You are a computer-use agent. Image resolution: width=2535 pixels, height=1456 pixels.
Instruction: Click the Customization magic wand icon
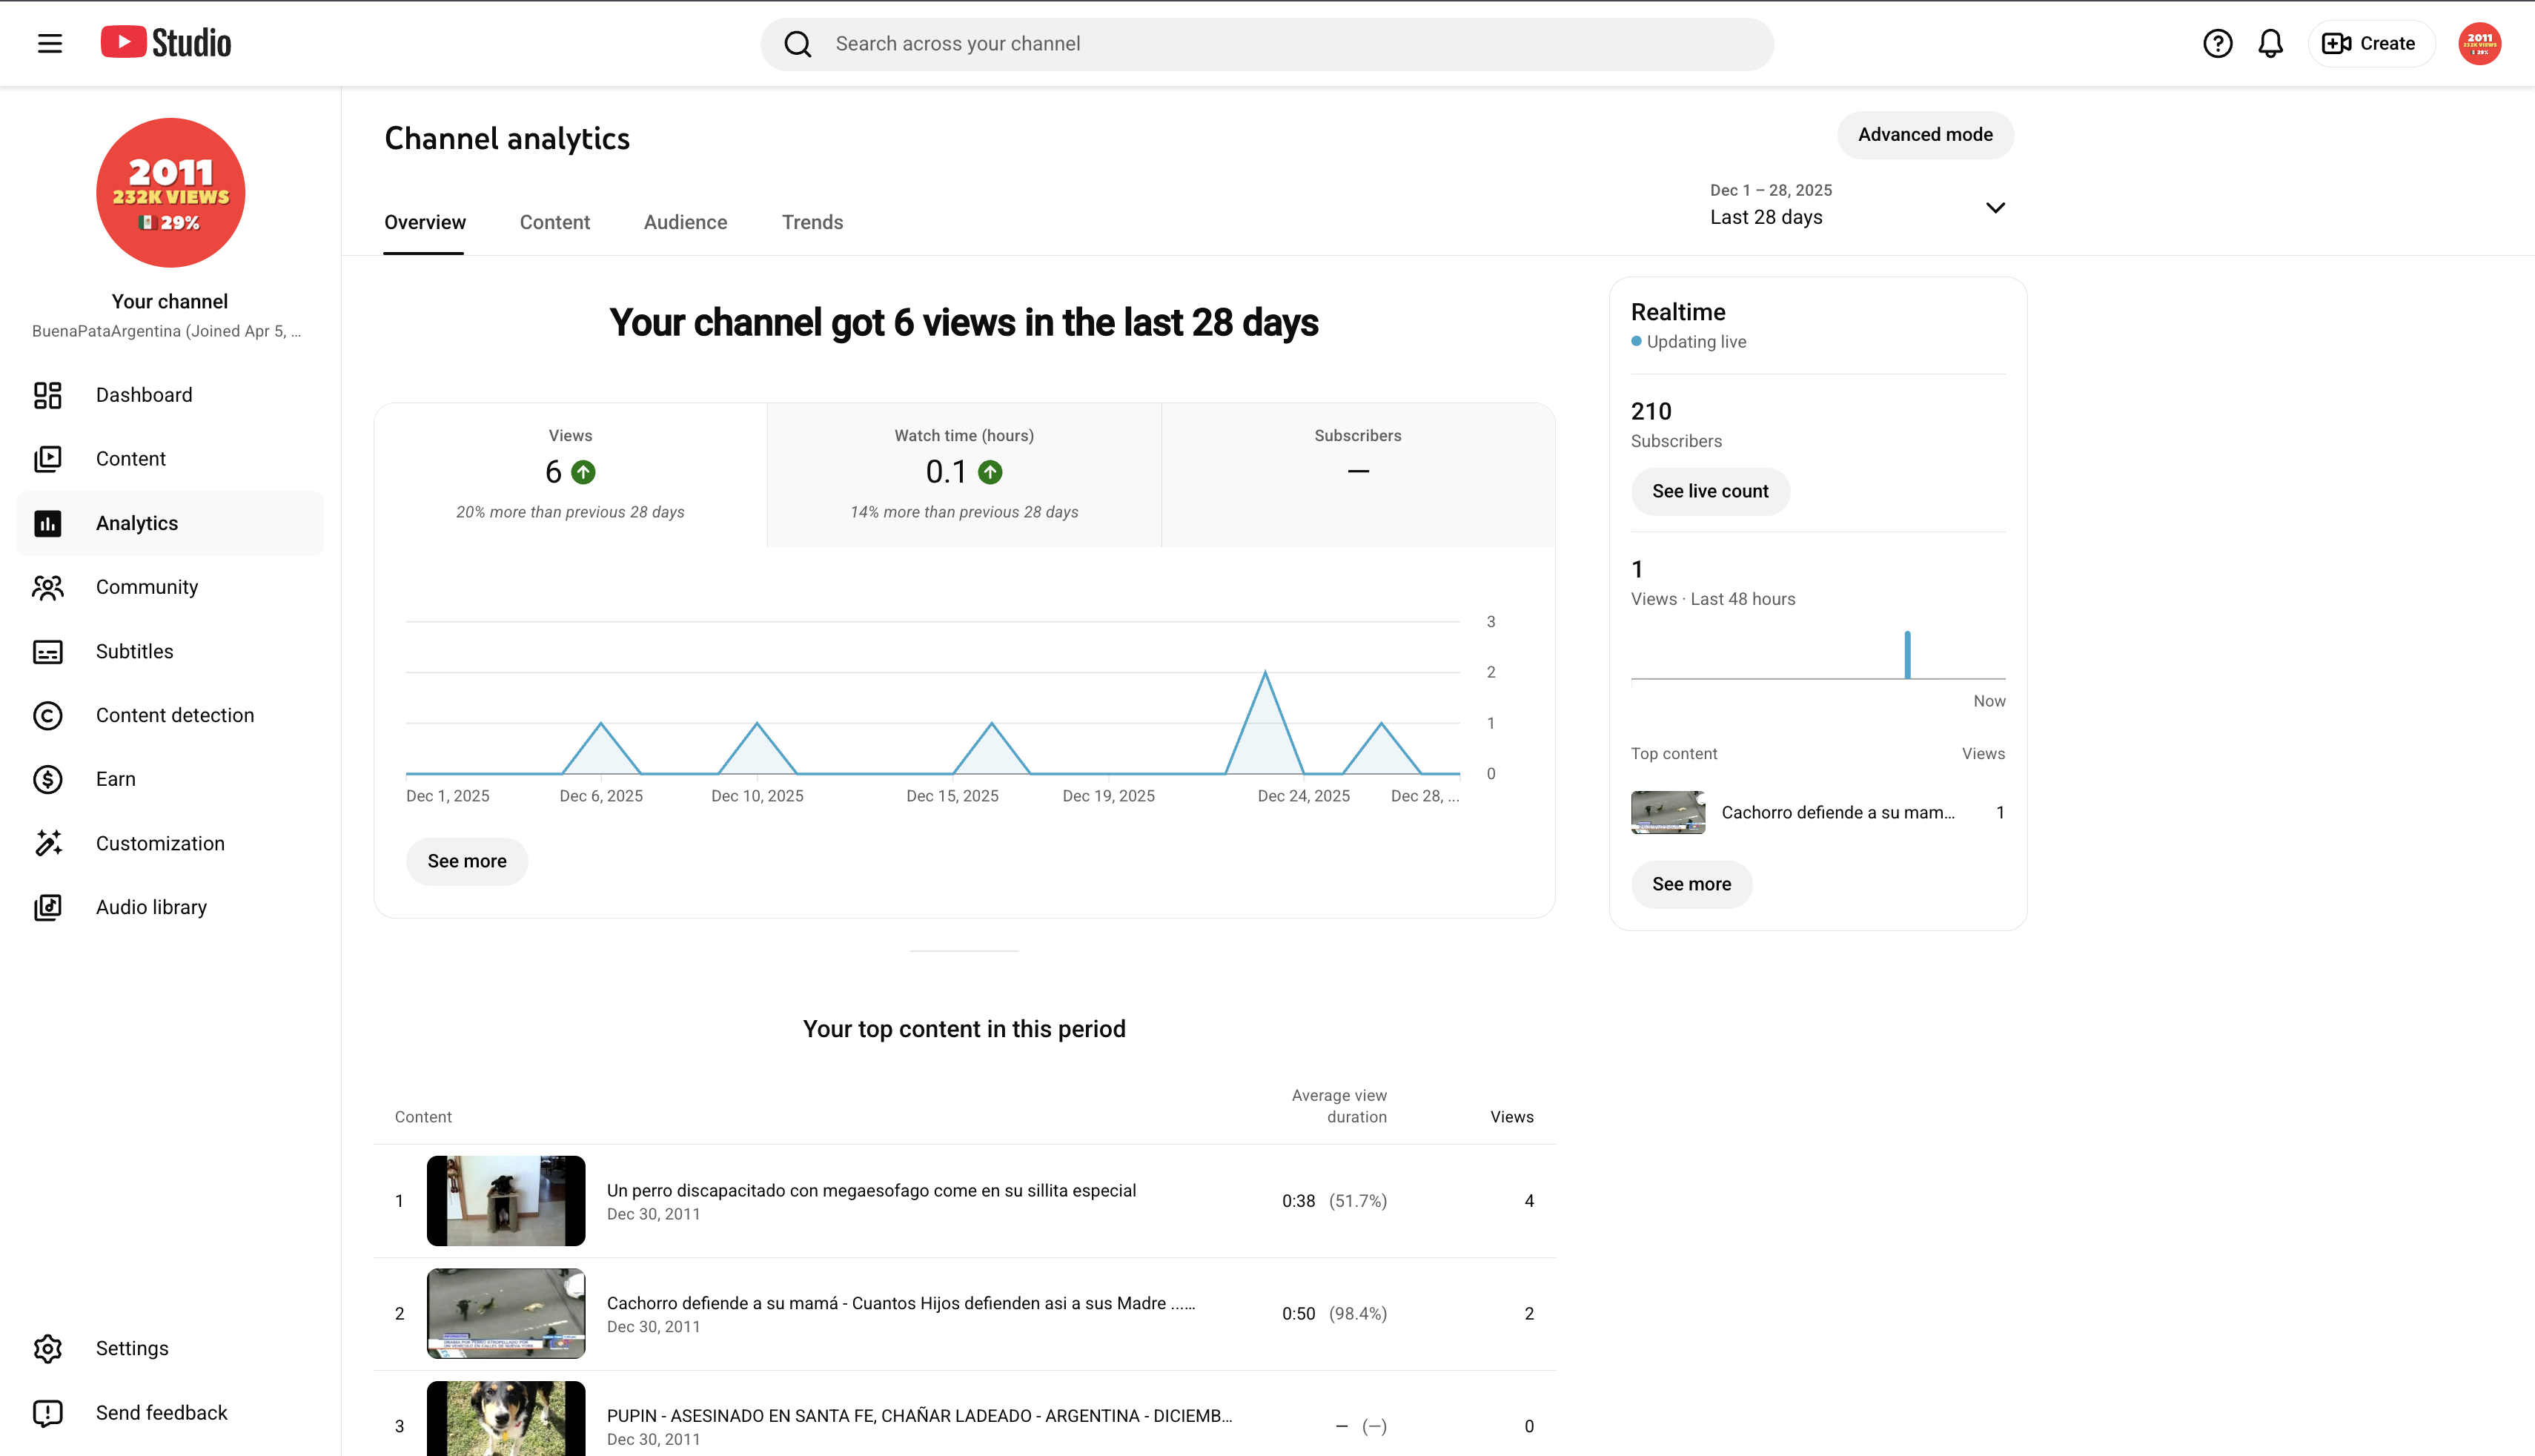[48, 843]
